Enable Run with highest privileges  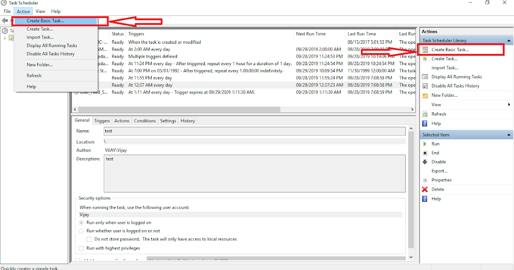81,248
